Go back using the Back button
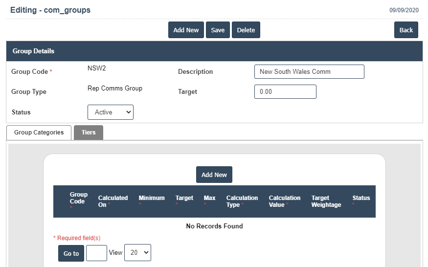 [406, 30]
